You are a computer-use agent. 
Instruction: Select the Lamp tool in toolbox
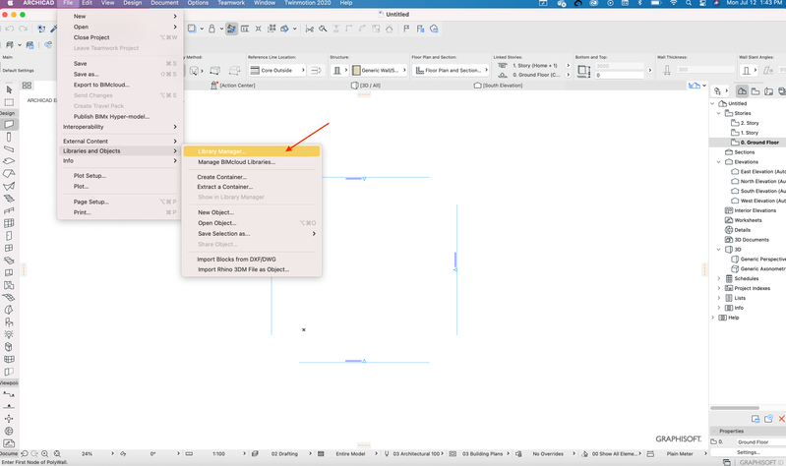(9, 334)
